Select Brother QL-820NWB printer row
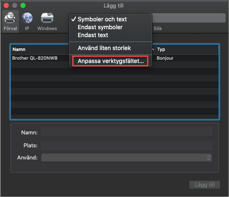 [x=114, y=58]
